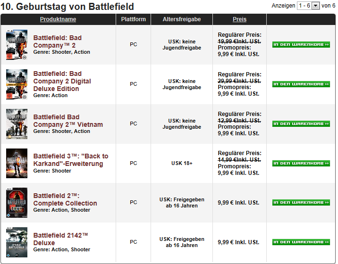Add Back to Karkand expansion to Warenkorb
Image resolution: width=338 pixels, height=264 pixels.
coord(301,164)
